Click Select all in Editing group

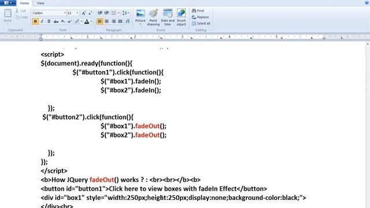coord(201,23)
